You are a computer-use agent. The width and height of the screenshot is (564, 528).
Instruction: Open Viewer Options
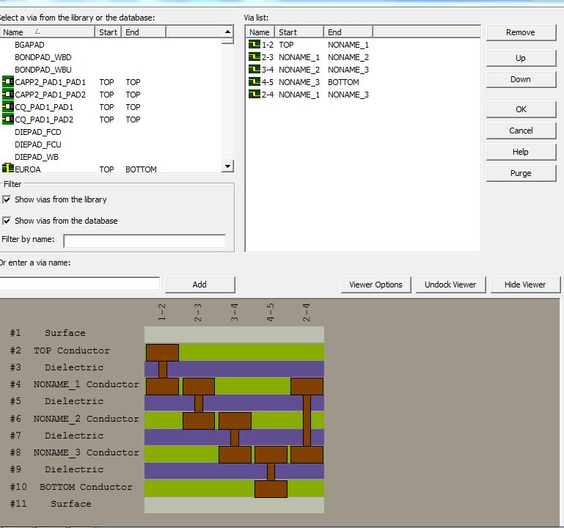coord(376,285)
